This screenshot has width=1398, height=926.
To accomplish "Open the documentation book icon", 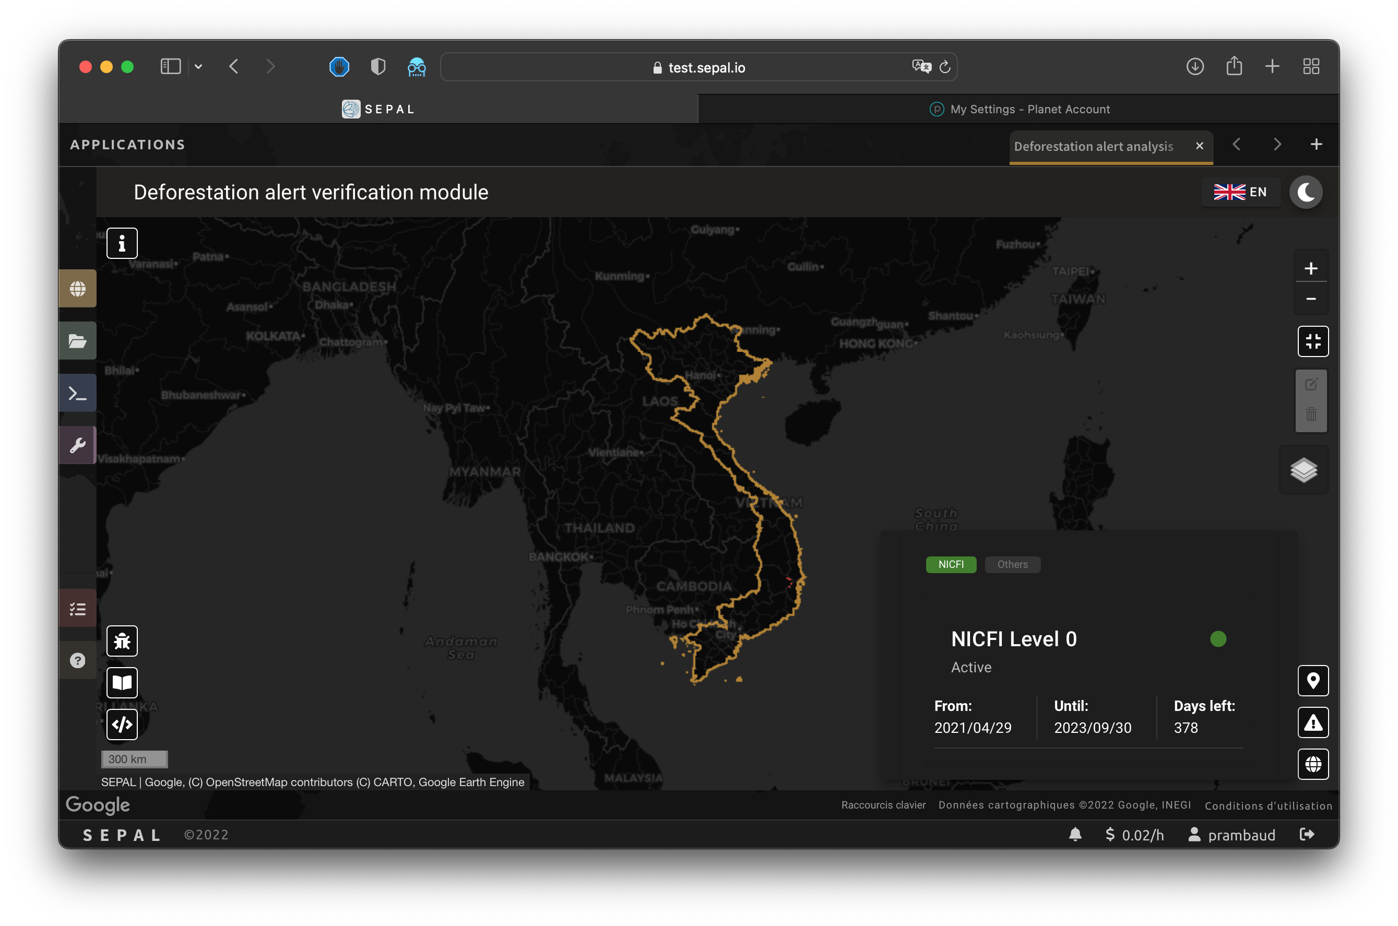I will 122,683.
